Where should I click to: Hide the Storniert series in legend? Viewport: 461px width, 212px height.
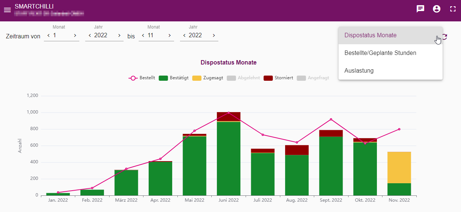pyautogui.click(x=278, y=78)
